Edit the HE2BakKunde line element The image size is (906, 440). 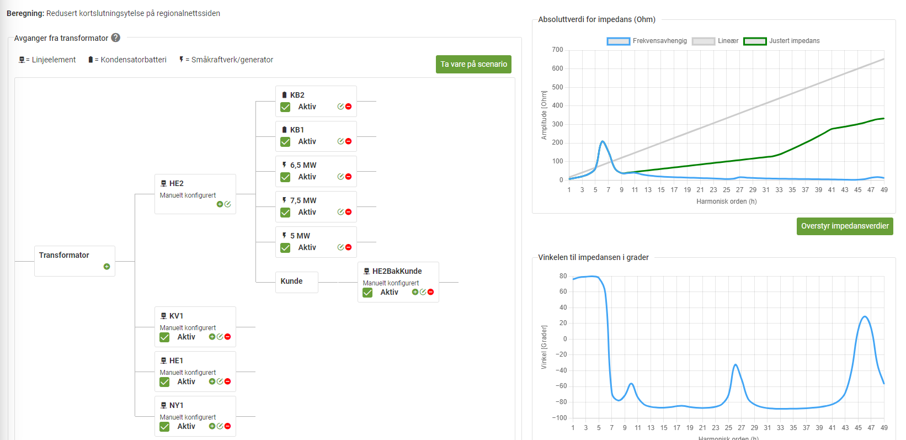(x=423, y=292)
